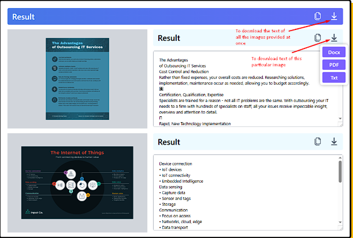Image resolution: width=353 pixels, height=238 pixels.
Task: Click the 'Rapid, New Technology Implementation' line
Action: [x=195, y=124]
